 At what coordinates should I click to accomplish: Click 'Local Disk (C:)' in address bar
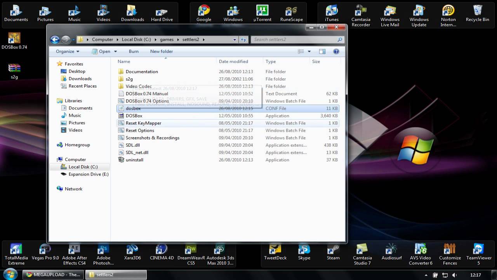[x=136, y=39]
